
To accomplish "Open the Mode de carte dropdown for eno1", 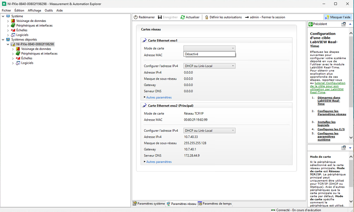I will click(209, 48).
